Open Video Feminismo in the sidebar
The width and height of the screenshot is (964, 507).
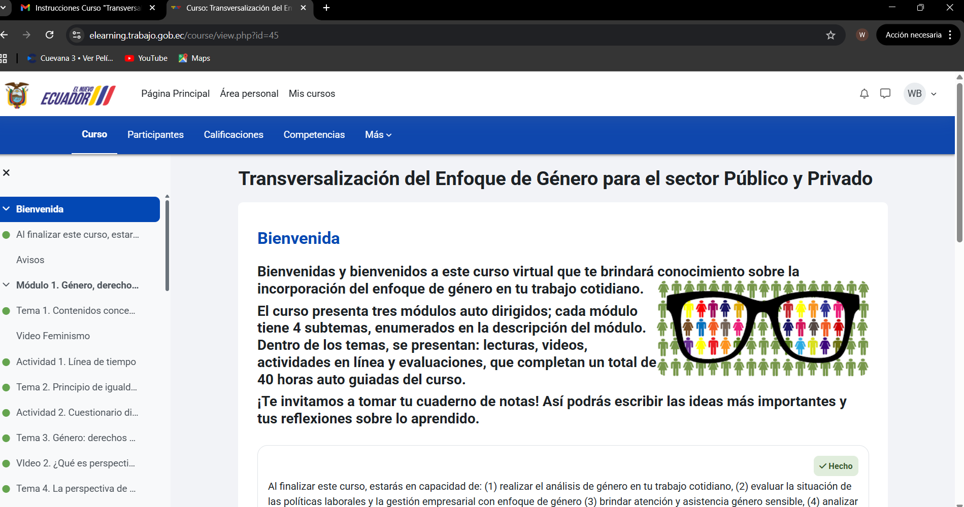(x=53, y=336)
